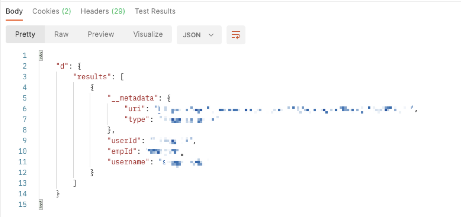Open the language format selector showing JSON

pyautogui.click(x=199, y=35)
